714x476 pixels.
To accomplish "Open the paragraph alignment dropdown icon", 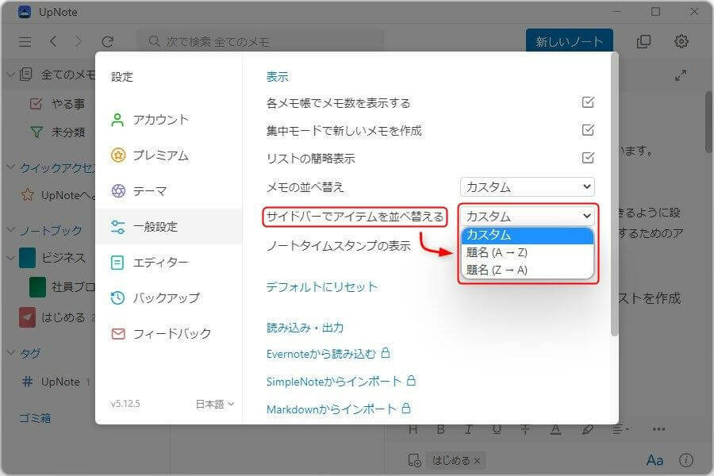I will (620, 429).
